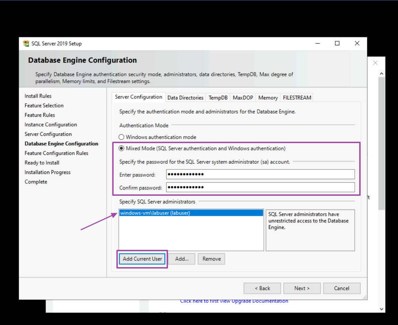Screen dimensions: 398x325
Task: Select Windows authentication mode radio button
Action: pos(121,137)
